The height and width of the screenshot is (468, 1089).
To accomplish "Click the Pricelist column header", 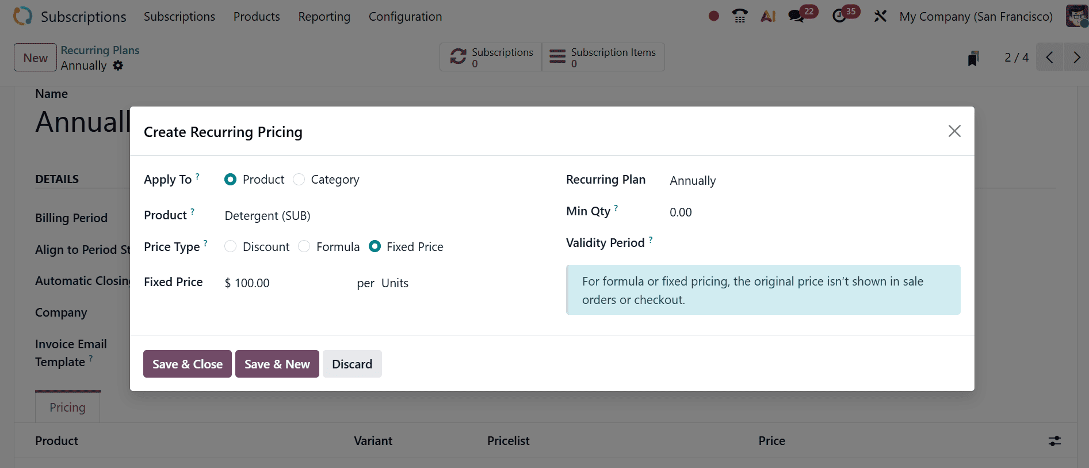I will 509,441.
